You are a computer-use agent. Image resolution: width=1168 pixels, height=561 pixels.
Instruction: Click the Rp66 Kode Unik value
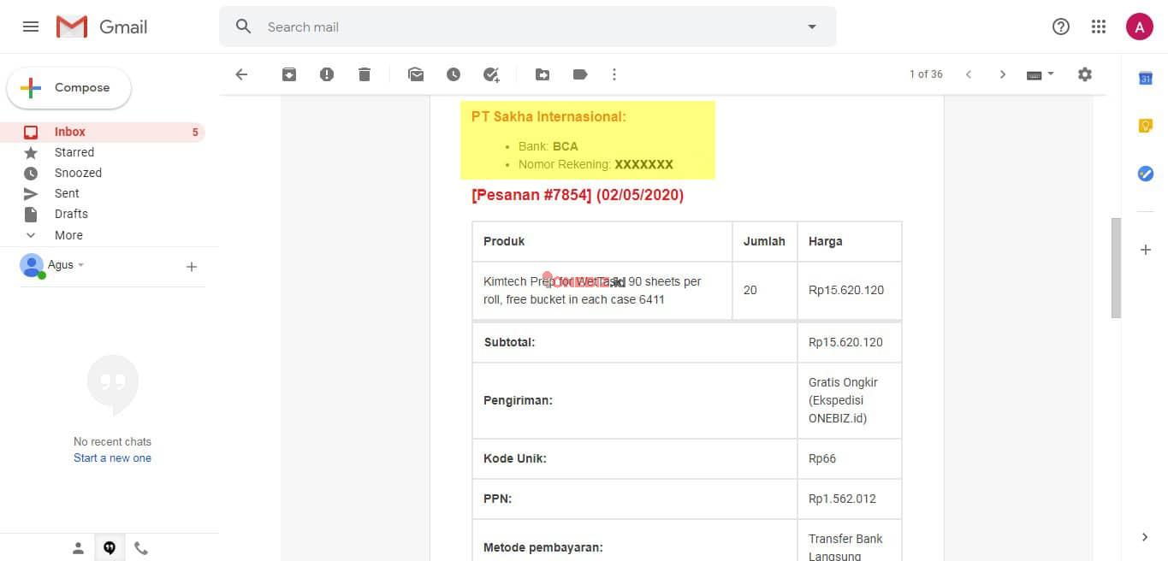[x=822, y=458]
